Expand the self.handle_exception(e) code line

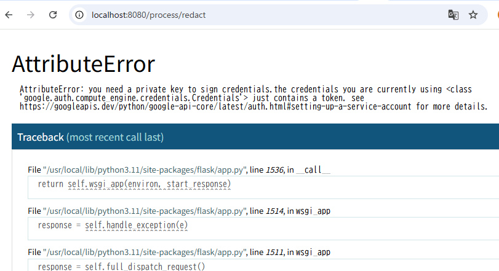click(113, 225)
